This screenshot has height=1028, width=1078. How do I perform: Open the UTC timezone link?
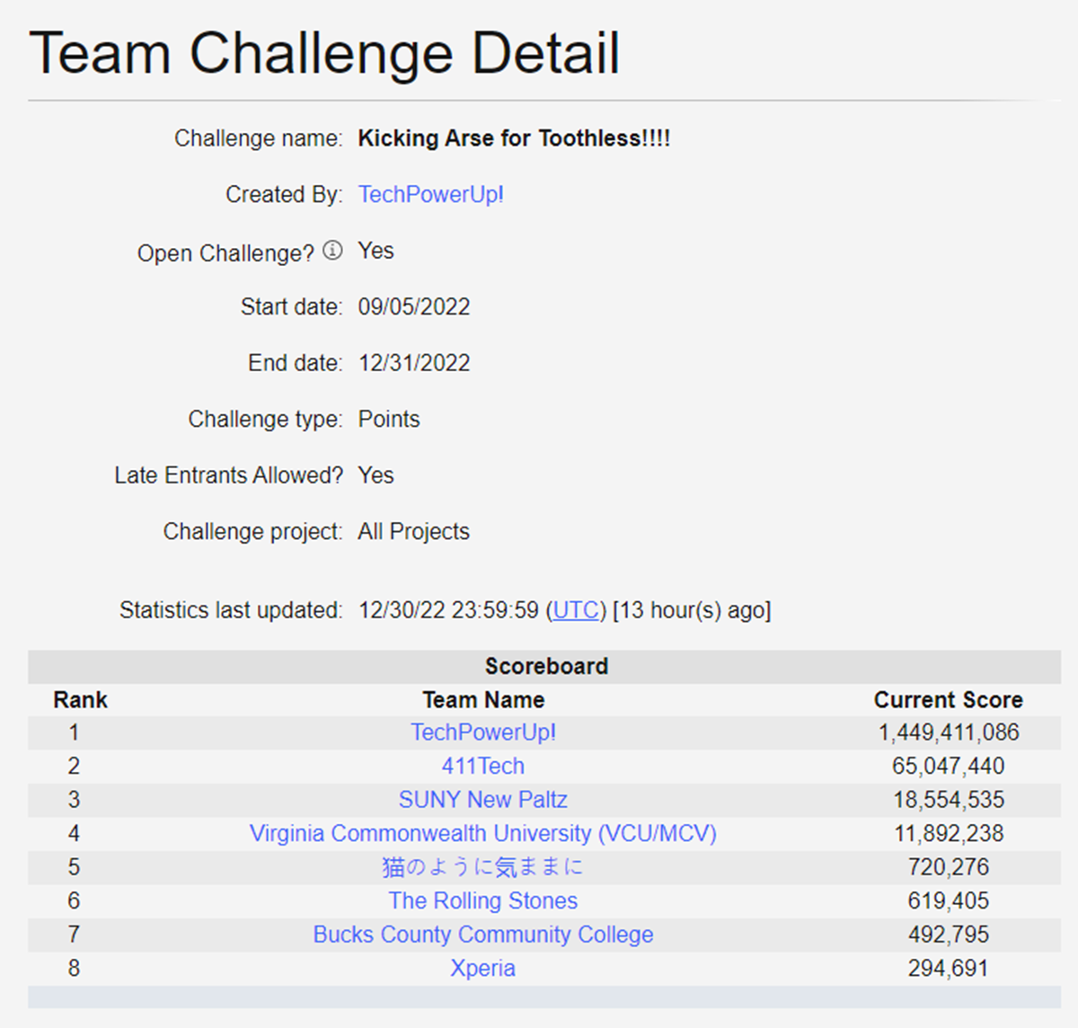tap(576, 610)
